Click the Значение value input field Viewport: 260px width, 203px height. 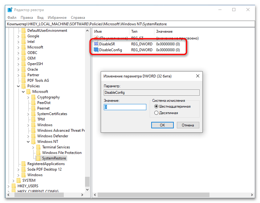(125, 107)
